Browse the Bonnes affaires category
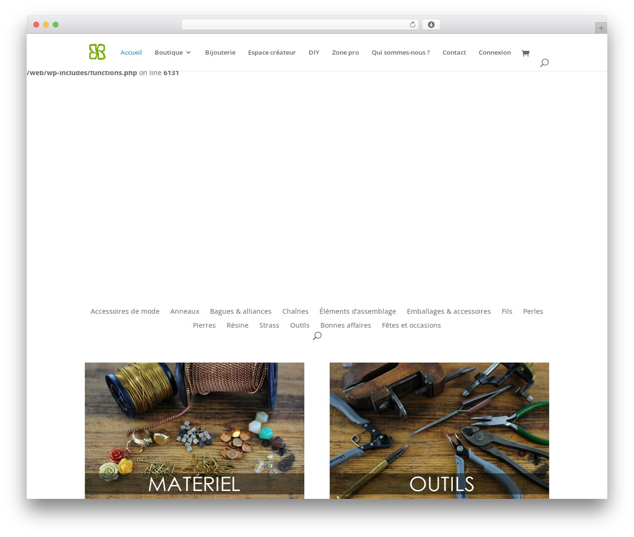Screen dimensions: 634x537 click(x=346, y=325)
